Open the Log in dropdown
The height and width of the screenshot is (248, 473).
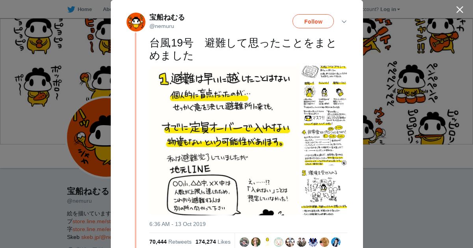(x=390, y=9)
